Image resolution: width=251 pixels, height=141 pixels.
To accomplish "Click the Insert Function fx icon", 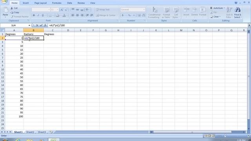I will (45, 25).
